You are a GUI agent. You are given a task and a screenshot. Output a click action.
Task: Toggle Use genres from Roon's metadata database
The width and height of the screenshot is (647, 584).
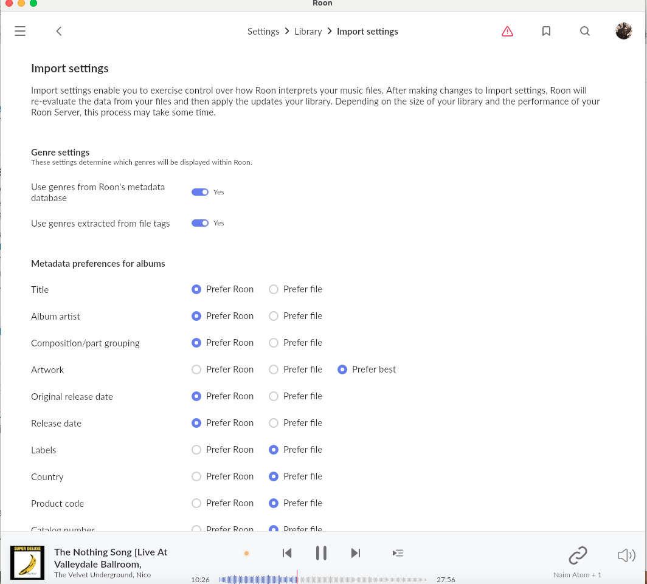(x=200, y=192)
